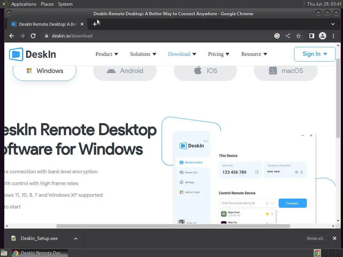The image size is (343, 257).
Task: Expand the Resource menu
Action: click(254, 54)
